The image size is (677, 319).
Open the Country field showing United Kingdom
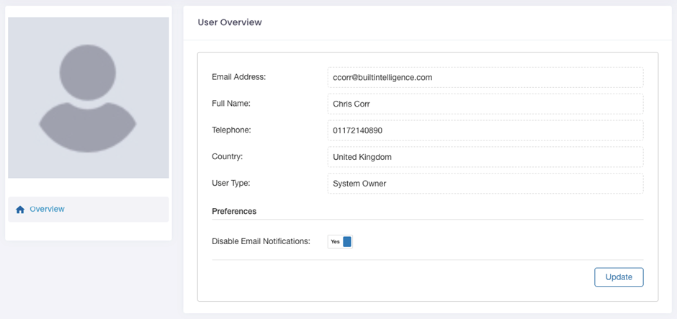(485, 157)
